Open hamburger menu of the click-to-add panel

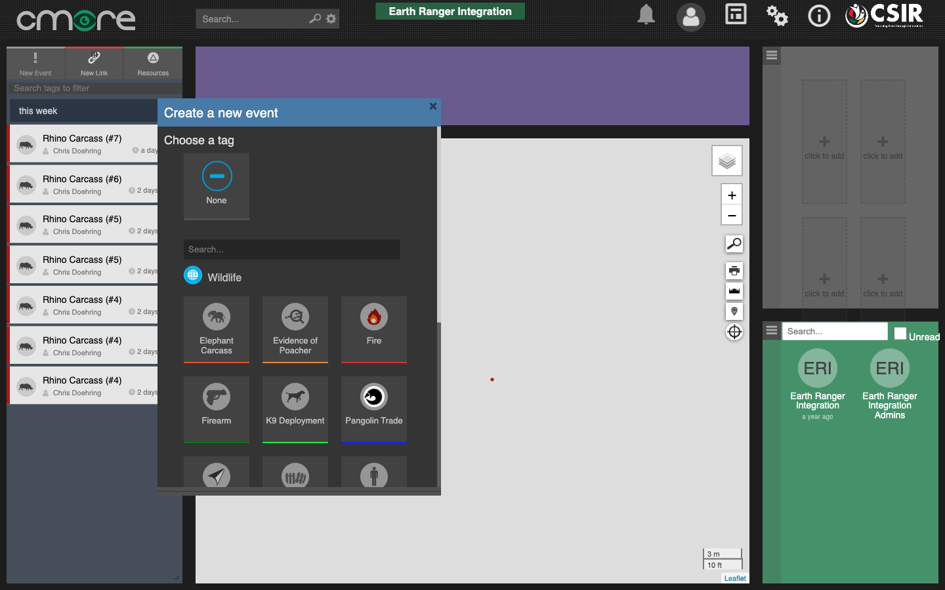pyautogui.click(x=772, y=56)
